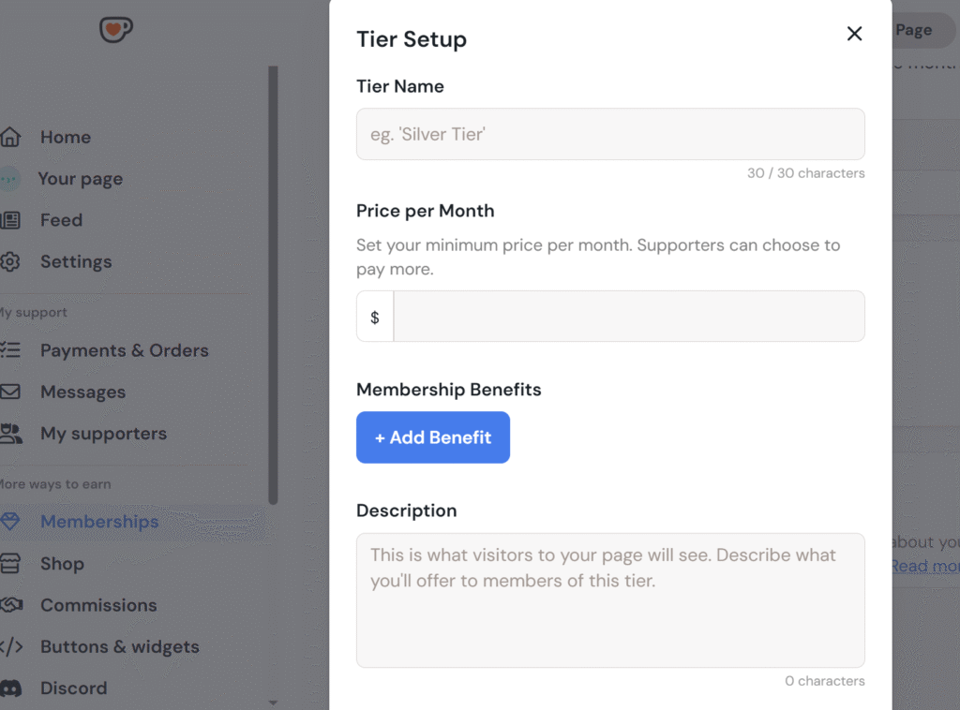Add a membership benefit
This screenshot has height=710, width=960.
[433, 437]
